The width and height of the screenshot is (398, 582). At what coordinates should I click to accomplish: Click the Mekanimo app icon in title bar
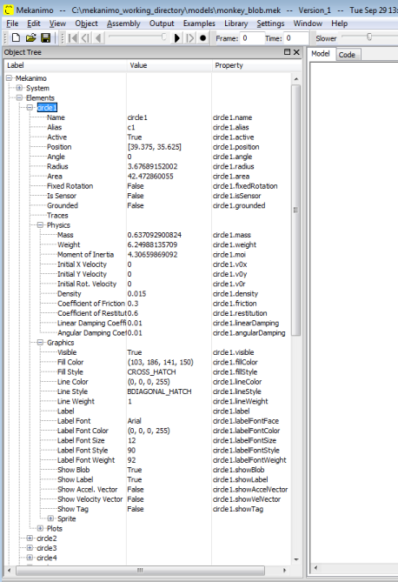(x=8, y=10)
